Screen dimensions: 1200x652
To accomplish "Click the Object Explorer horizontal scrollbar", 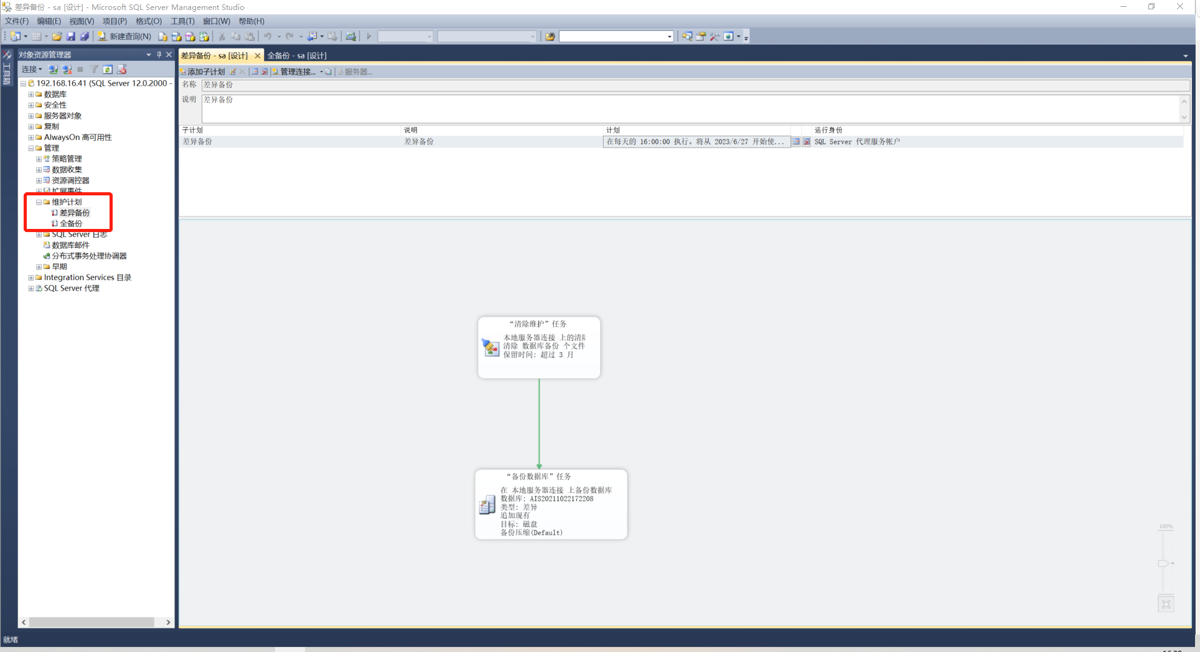I will point(91,622).
